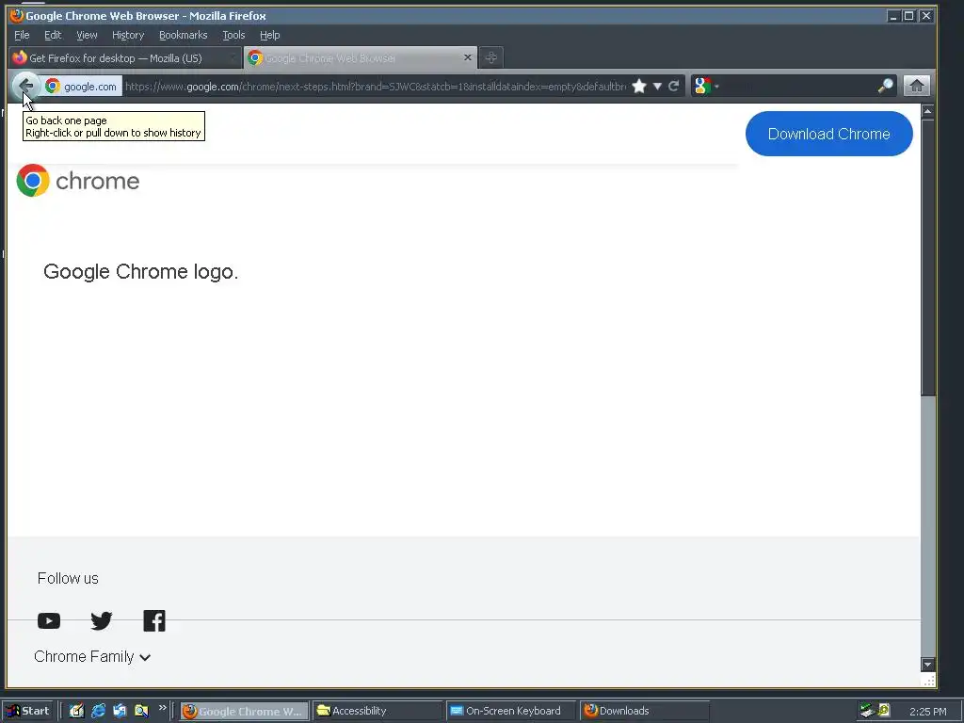Screen dimensions: 964x723
Task: Click the 2:25 PM clock
Action: tap(927, 712)
